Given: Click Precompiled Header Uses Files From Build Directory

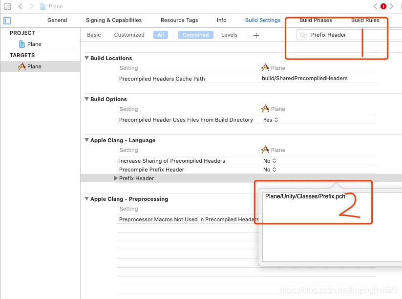Looking at the screenshot, I should point(186,120).
